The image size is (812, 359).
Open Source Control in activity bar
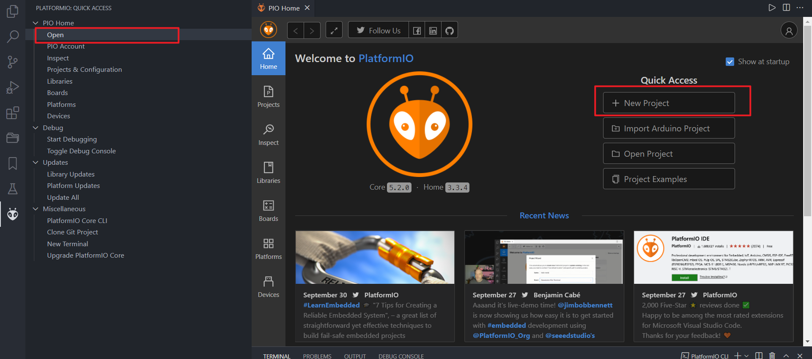[13, 62]
